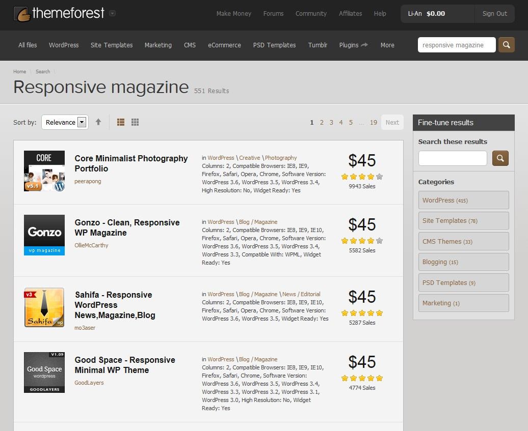Open Gonzo - Clean, Responsive WP Magazine title

pos(127,227)
